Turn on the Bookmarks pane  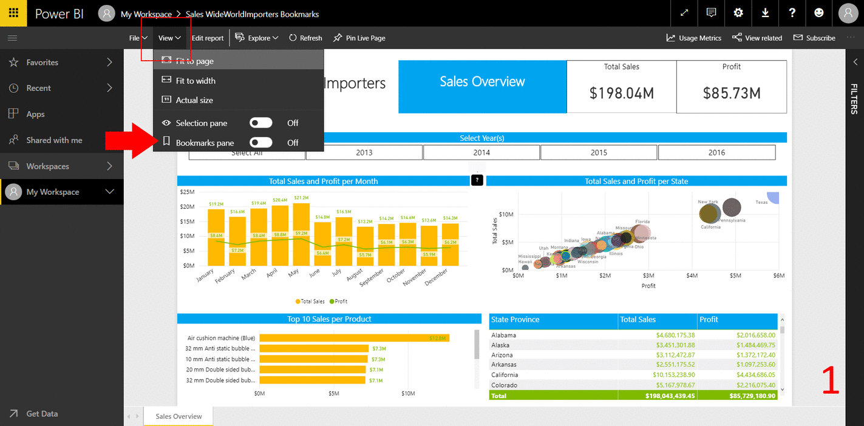(260, 142)
